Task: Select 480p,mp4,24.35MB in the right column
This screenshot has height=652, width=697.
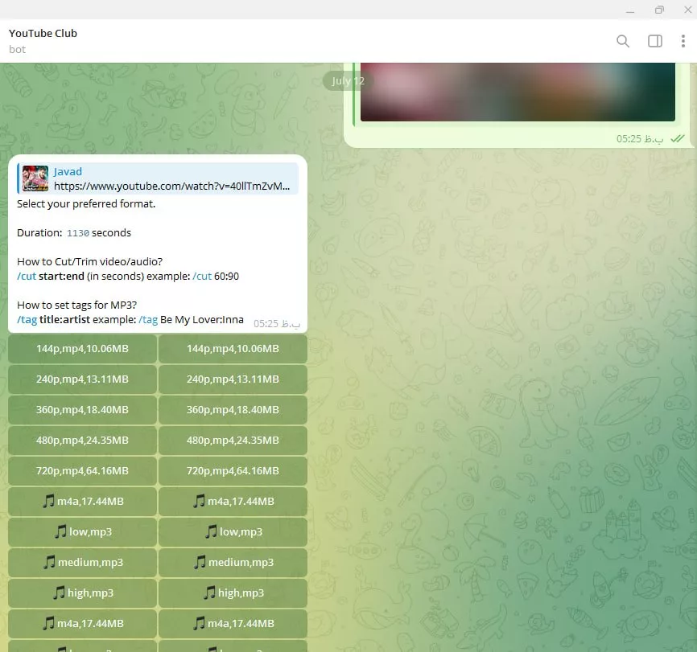Action: pos(233,441)
